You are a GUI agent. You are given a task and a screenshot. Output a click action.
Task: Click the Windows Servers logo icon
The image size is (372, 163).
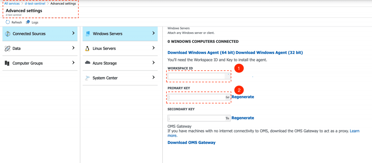(88, 34)
